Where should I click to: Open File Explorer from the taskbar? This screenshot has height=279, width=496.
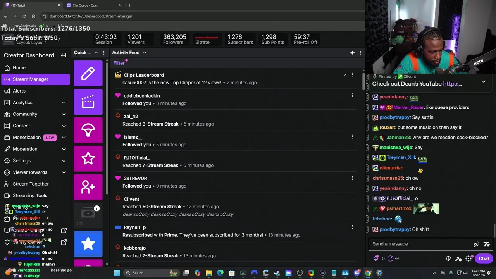pos(209,273)
